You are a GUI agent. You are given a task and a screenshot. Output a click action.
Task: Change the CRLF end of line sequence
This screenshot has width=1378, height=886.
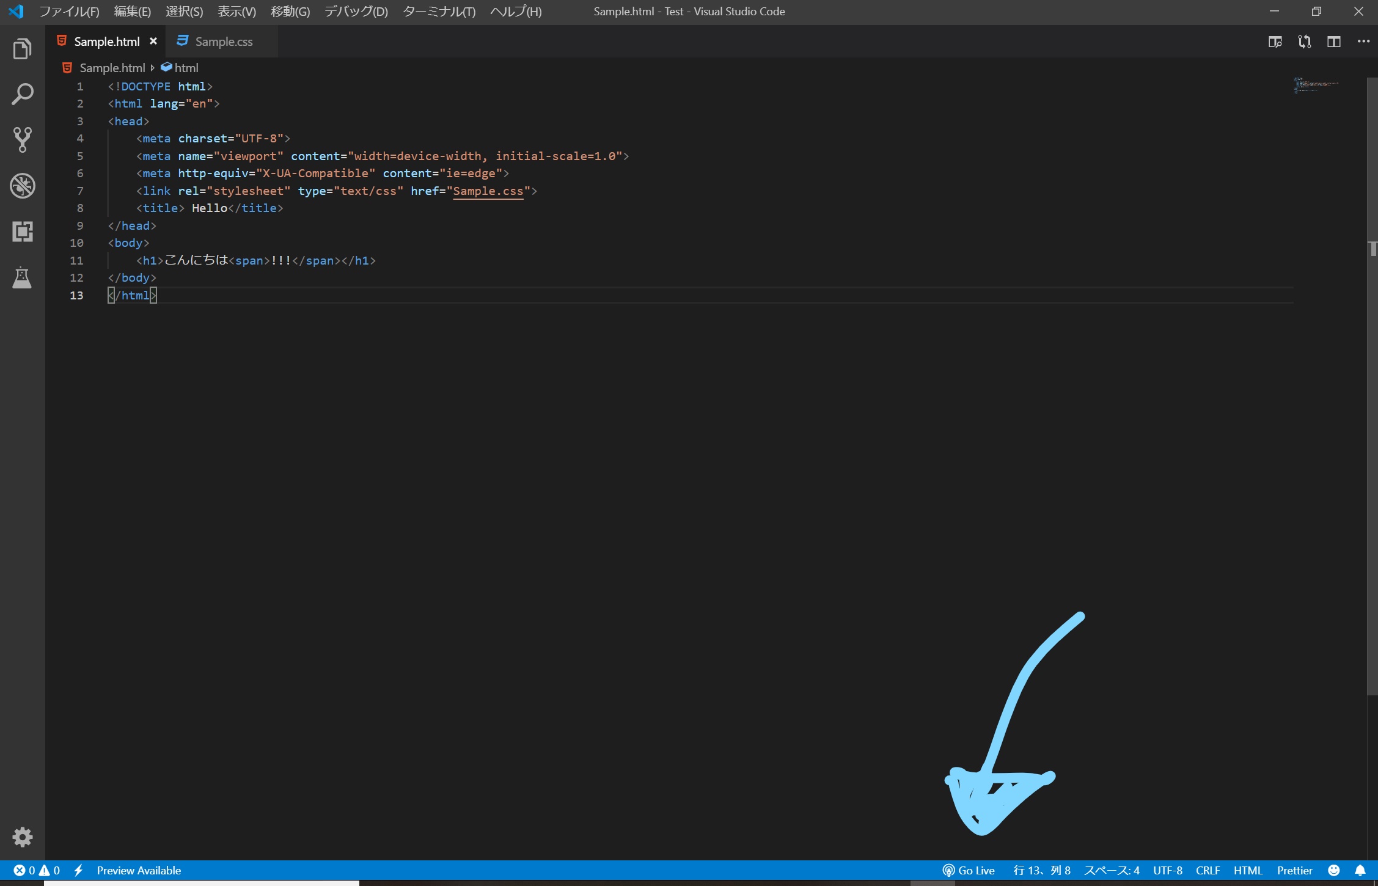[1208, 870]
